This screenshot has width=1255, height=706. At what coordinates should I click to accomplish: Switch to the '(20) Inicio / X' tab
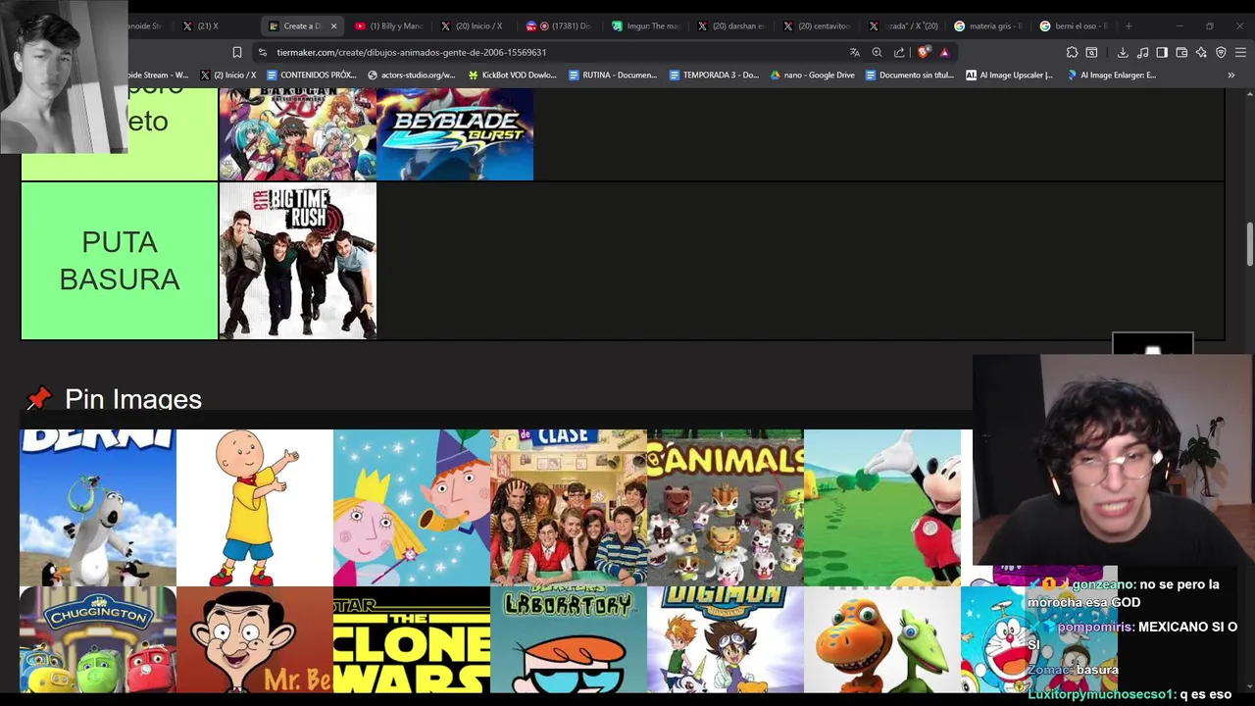click(x=473, y=25)
